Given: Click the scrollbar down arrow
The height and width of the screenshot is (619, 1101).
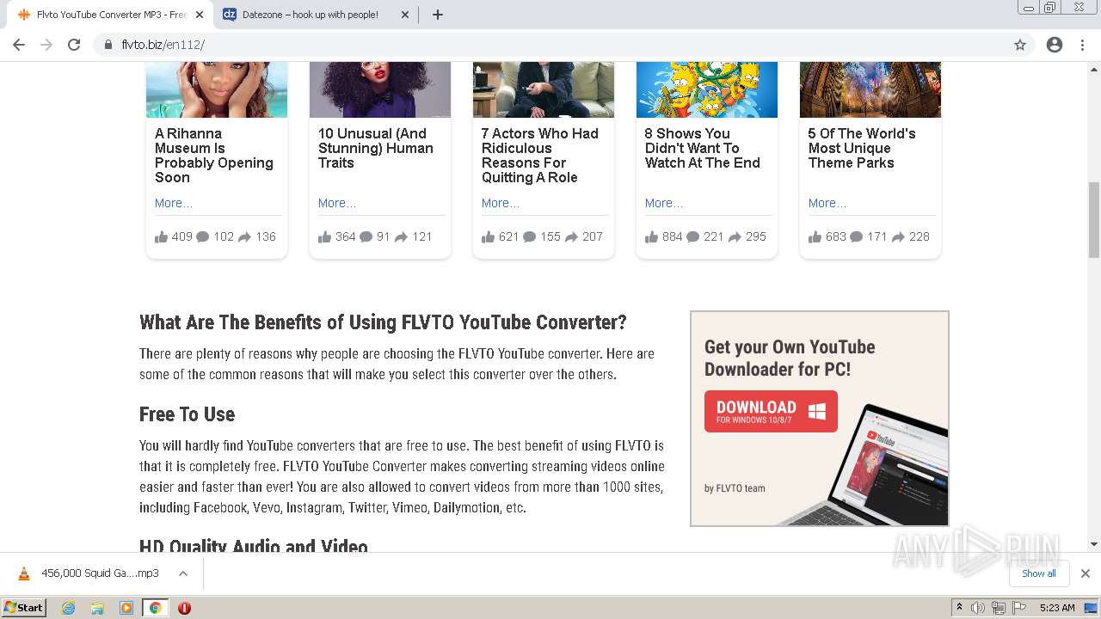Looking at the screenshot, I should click(x=1094, y=543).
